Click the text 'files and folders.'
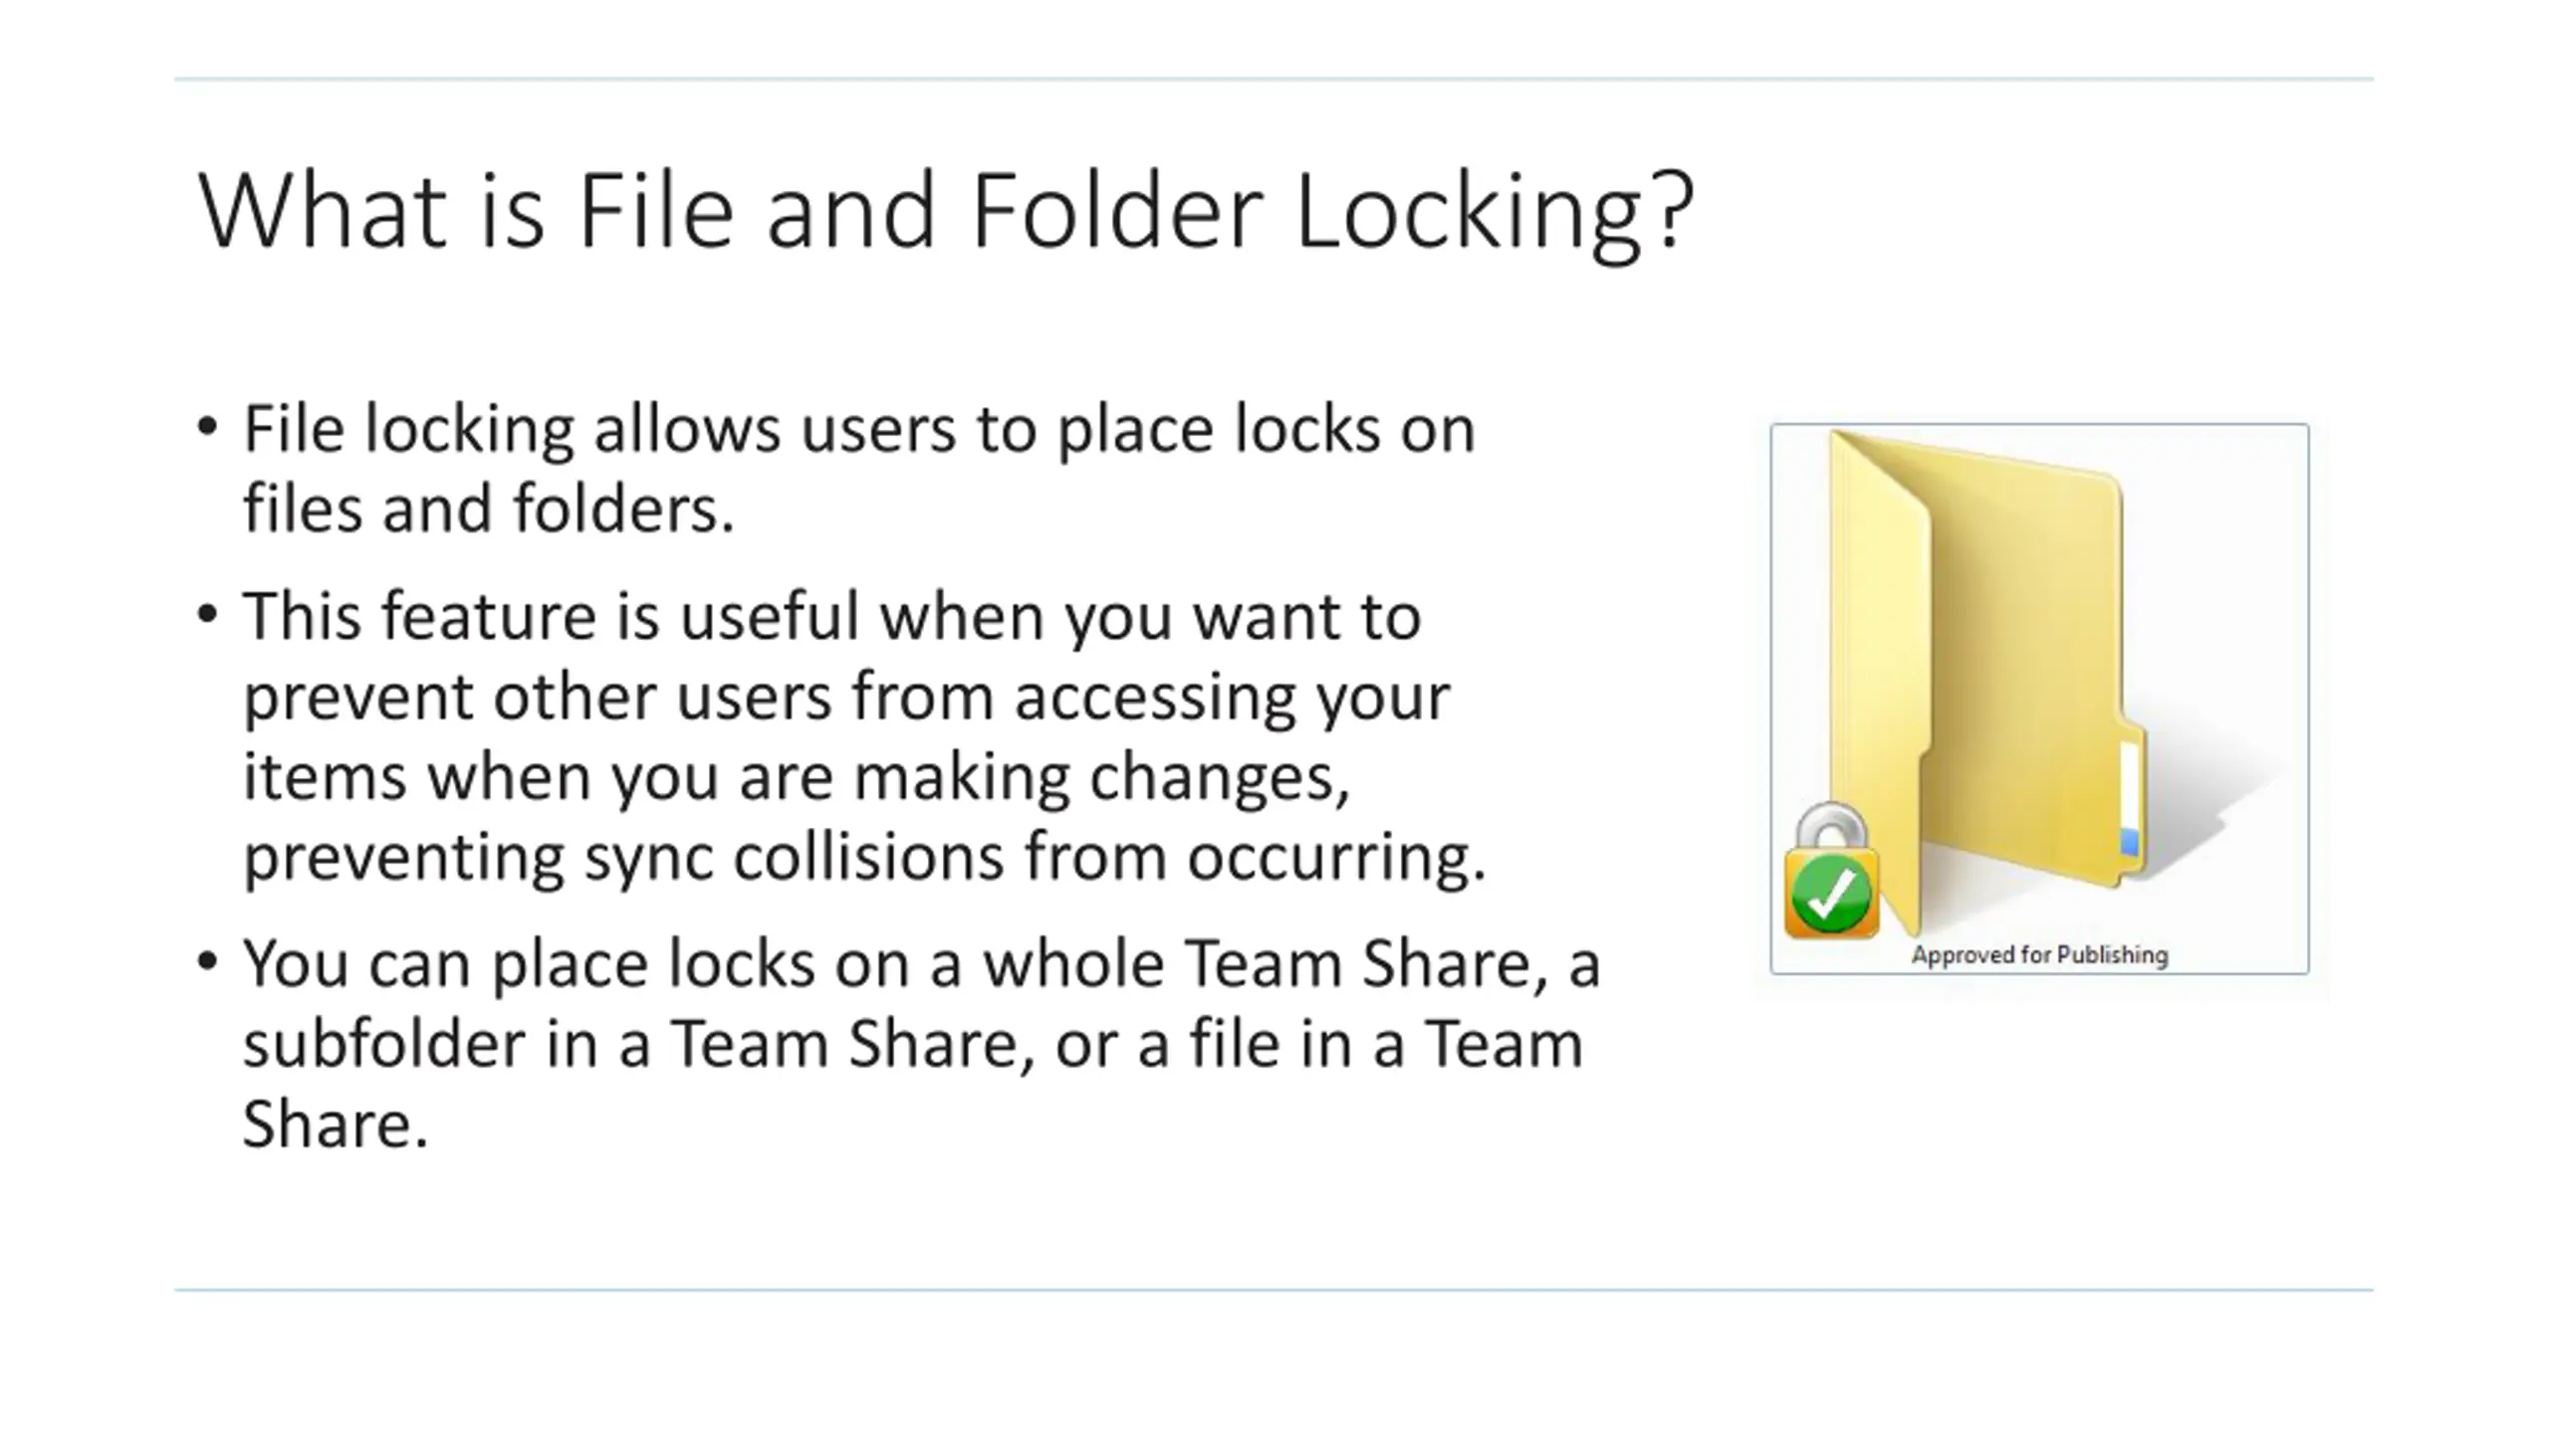The image size is (2549, 1433). pos(488,509)
